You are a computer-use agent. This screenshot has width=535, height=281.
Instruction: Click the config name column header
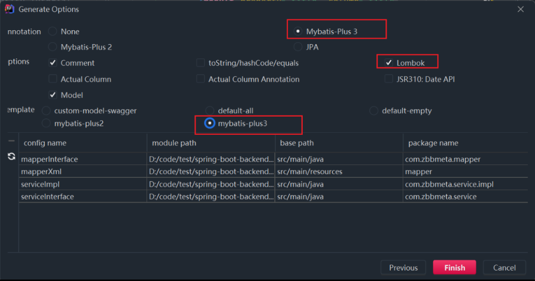pos(83,143)
